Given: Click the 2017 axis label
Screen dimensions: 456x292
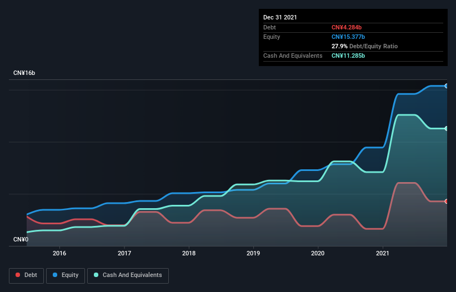Looking at the screenshot, I should pos(124,253).
